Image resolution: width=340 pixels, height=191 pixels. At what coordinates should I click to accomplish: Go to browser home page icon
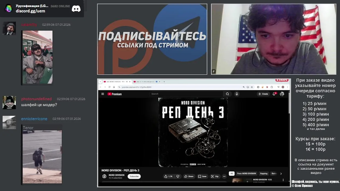point(114,87)
